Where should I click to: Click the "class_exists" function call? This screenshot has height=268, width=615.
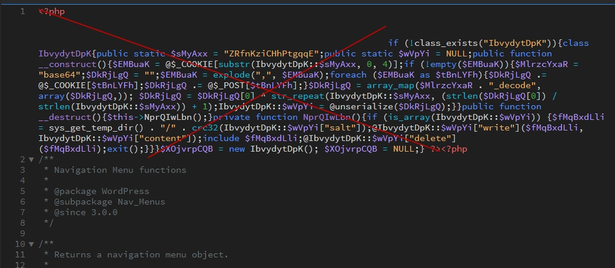click(446, 43)
